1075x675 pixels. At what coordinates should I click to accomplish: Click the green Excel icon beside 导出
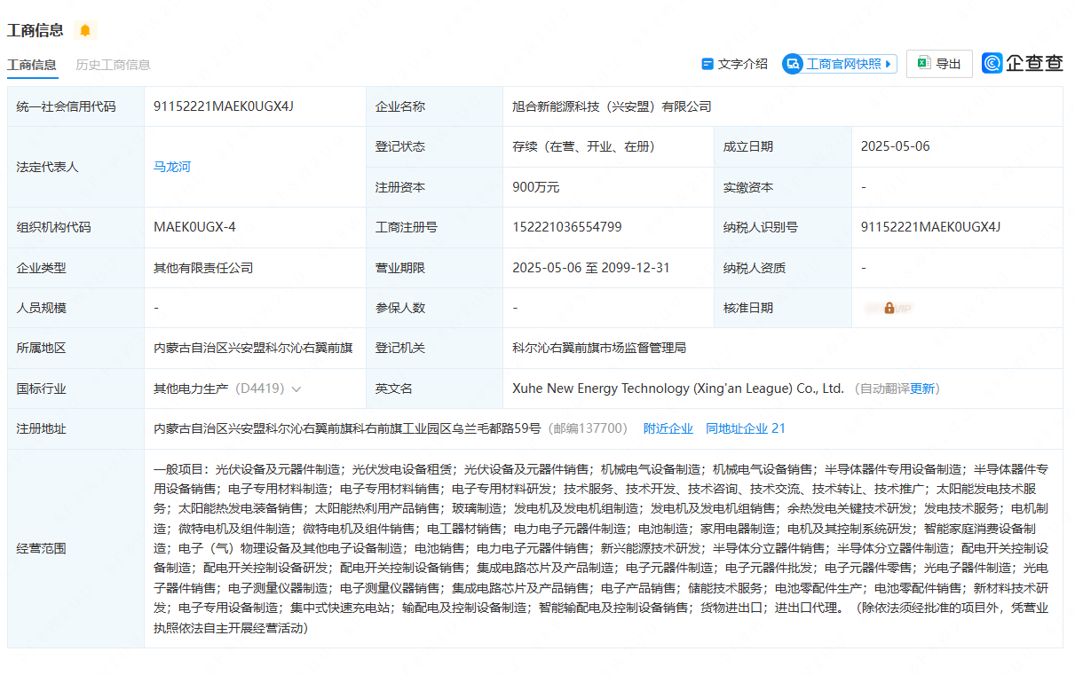point(923,64)
